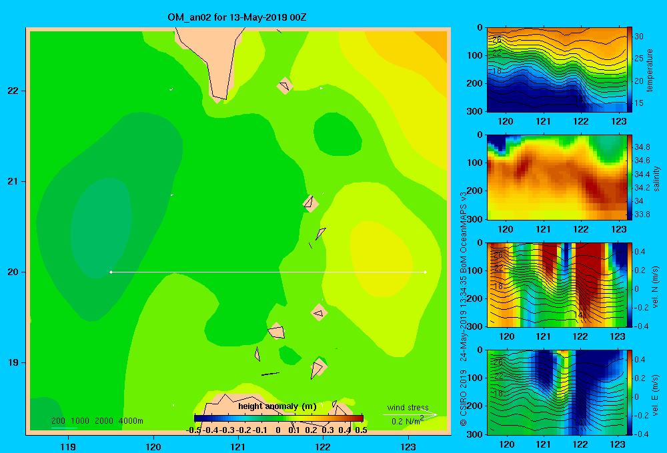Open the vel. N depth-section panel
Image resolution: width=667 pixels, height=453 pixels.
coord(557,284)
